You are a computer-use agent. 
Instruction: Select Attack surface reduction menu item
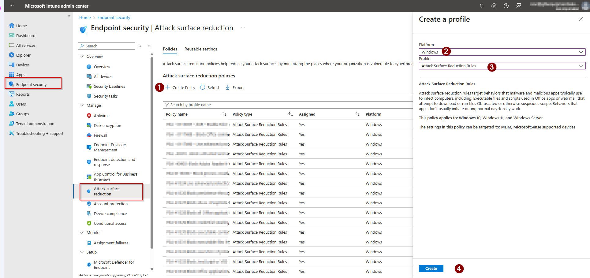(x=111, y=191)
